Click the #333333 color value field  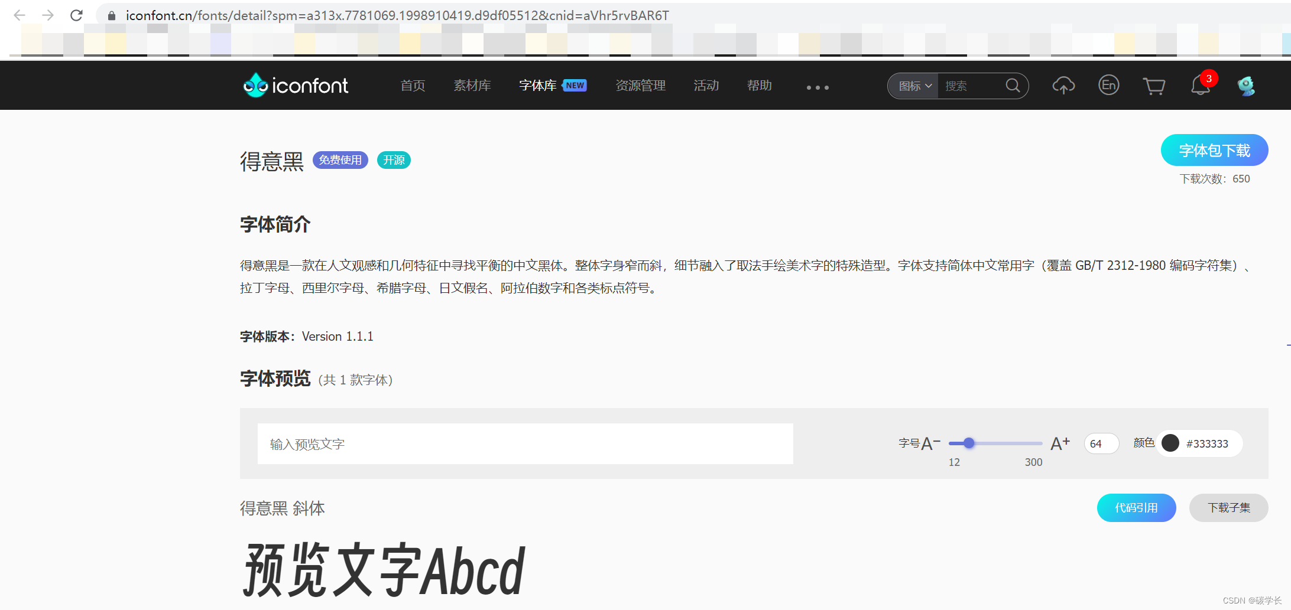tap(1206, 443)
